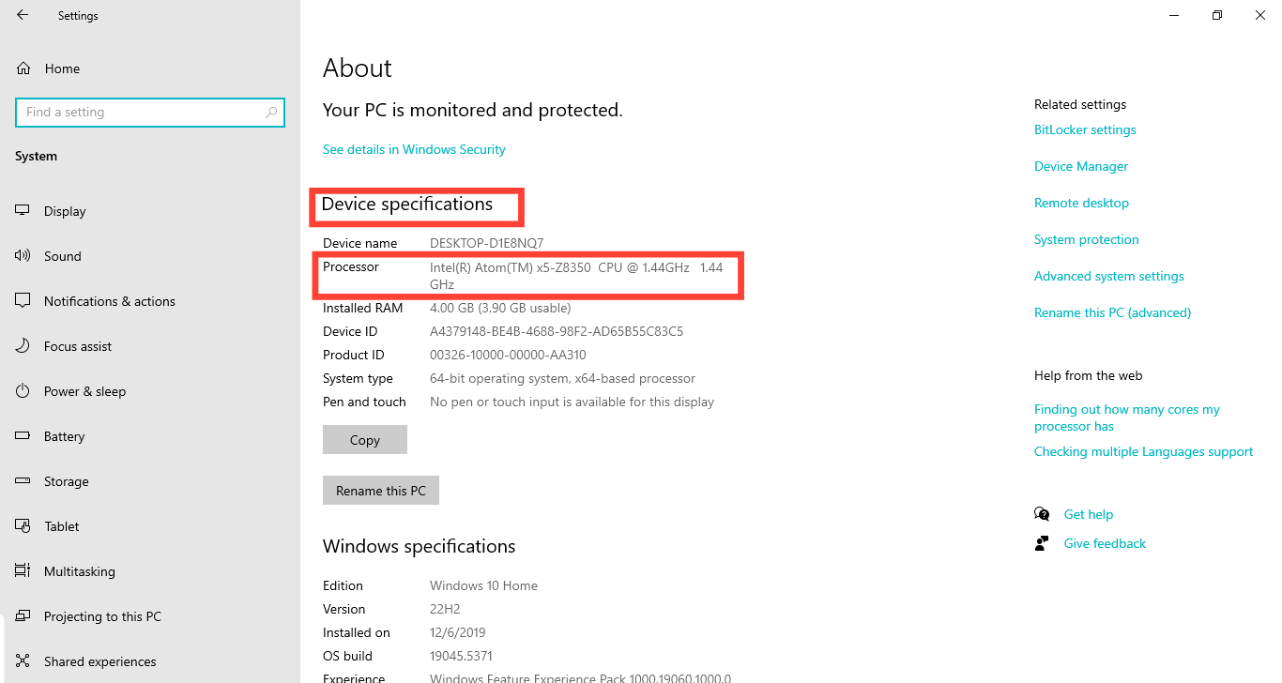This screenshot has height=683, width=1282.
Task: Click the Focus assist moon icon
Action: pyautogui.click(x=23, y=346)
